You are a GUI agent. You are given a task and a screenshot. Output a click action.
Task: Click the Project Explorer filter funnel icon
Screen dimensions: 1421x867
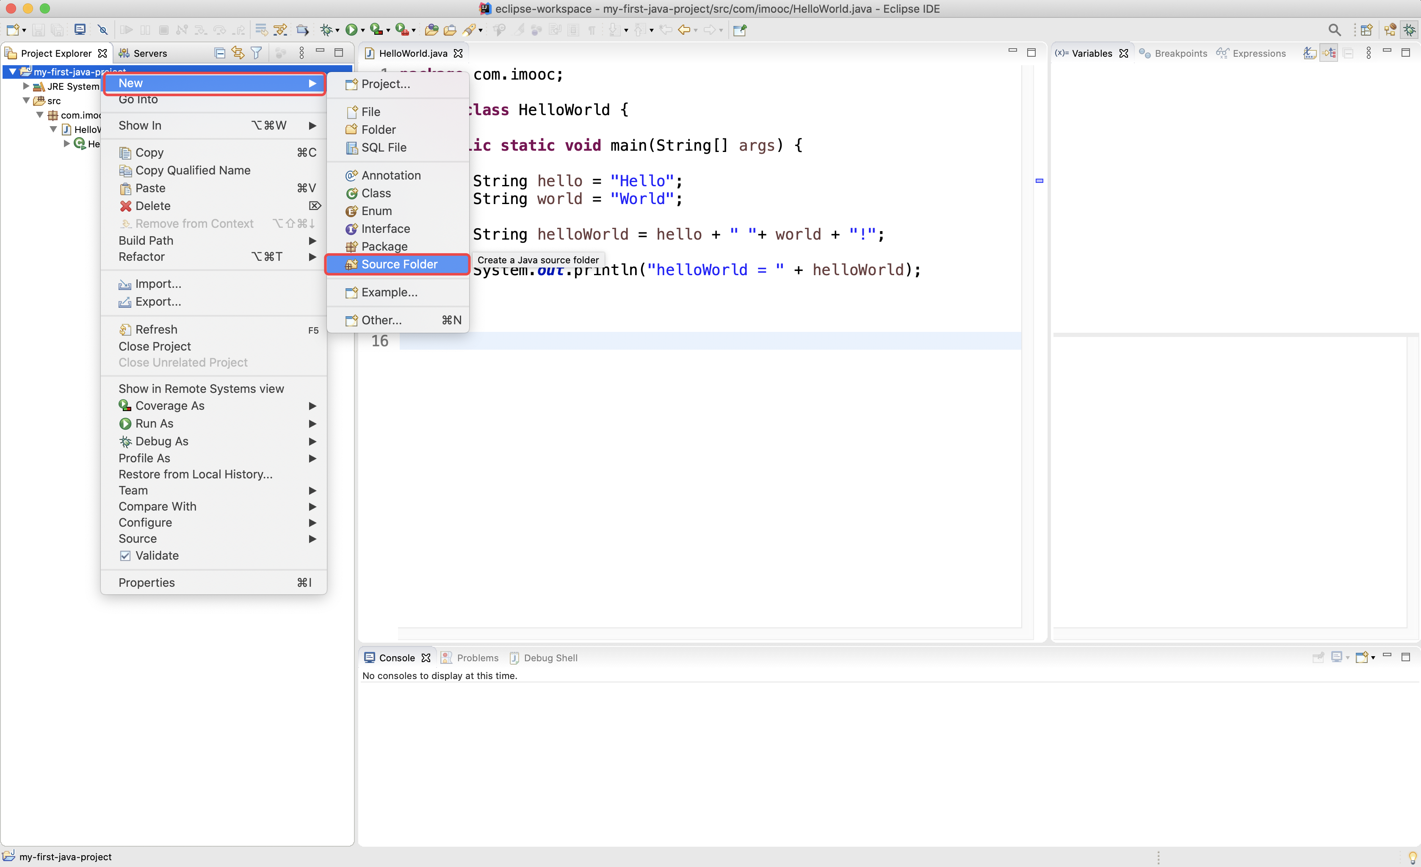coord(257,53)
